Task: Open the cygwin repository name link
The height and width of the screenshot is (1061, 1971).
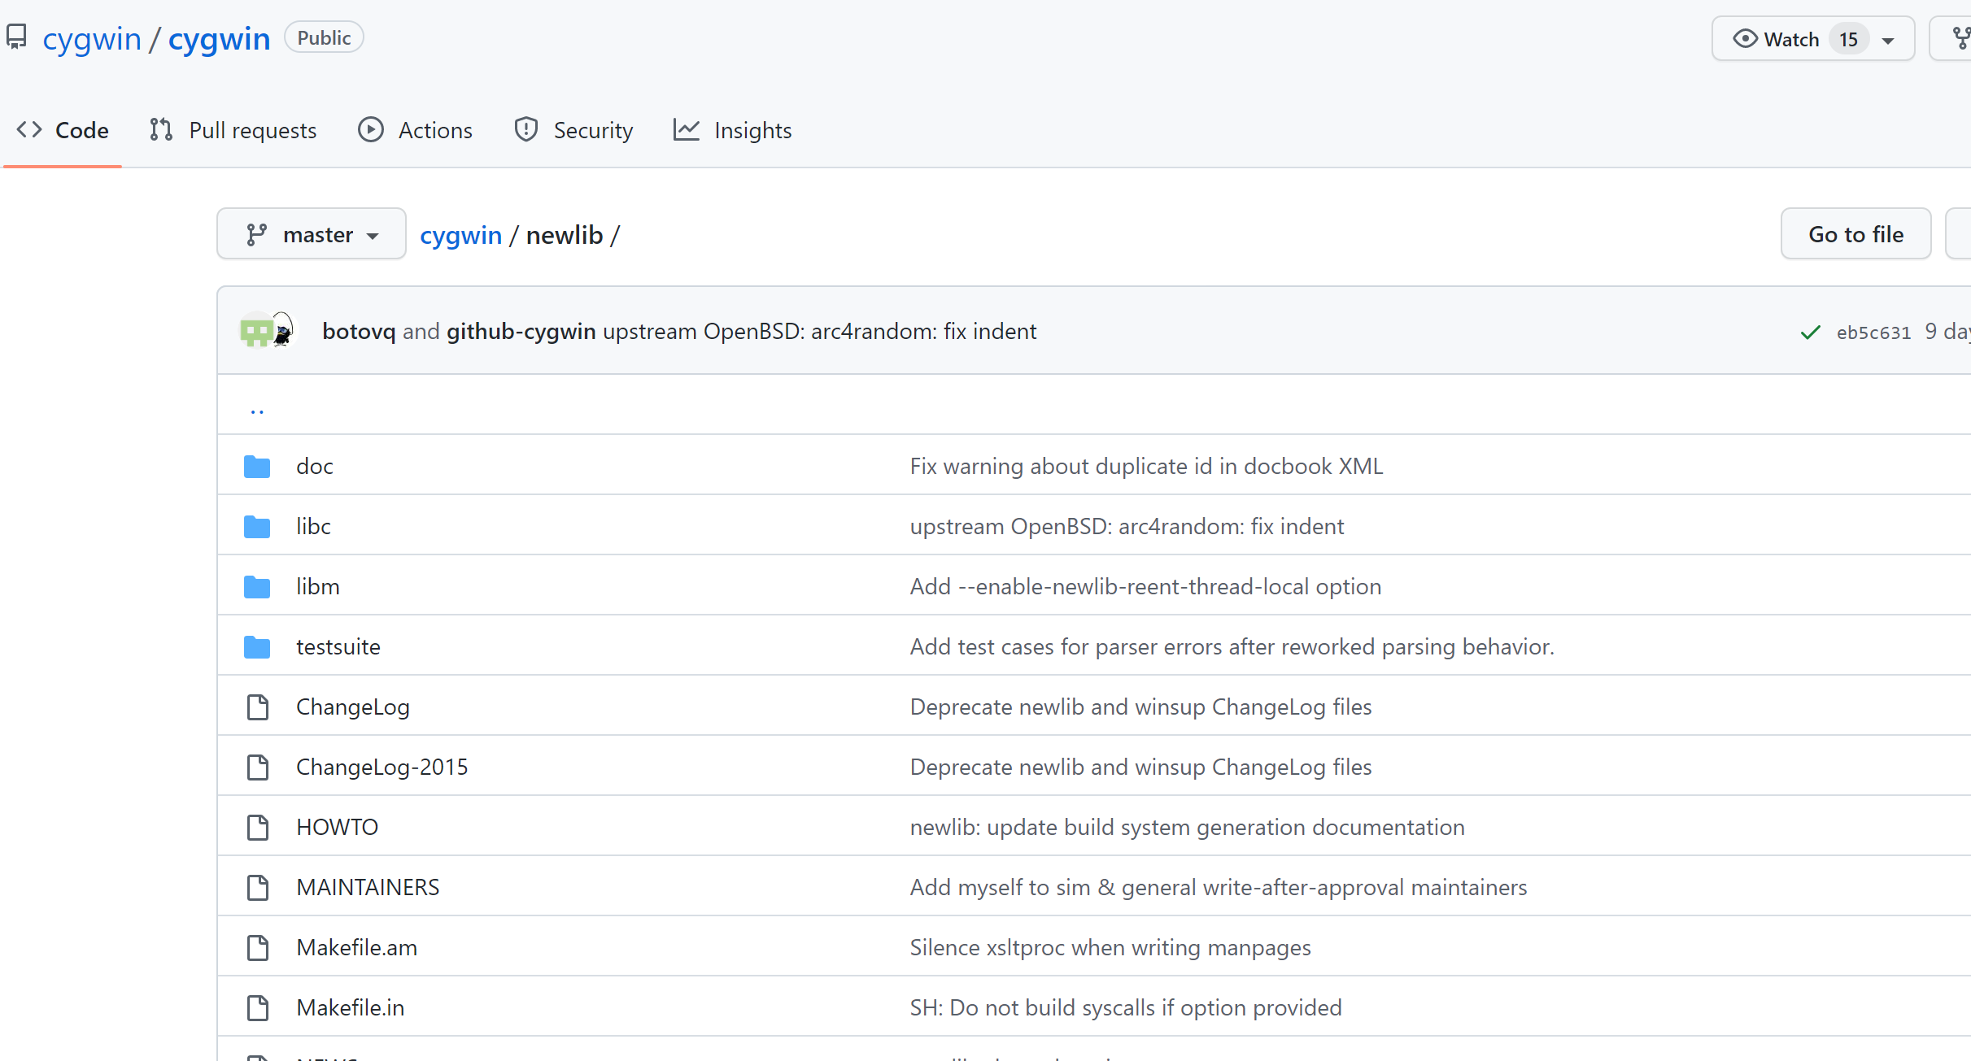Action: pos(219,39)
